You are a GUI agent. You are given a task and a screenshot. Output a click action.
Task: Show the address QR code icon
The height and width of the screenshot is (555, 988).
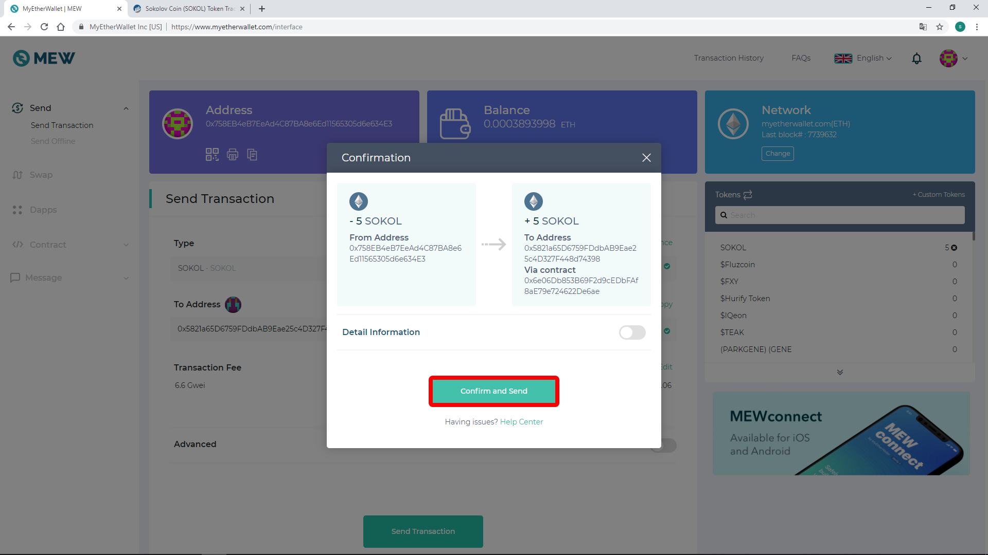[x=212, y=154]
